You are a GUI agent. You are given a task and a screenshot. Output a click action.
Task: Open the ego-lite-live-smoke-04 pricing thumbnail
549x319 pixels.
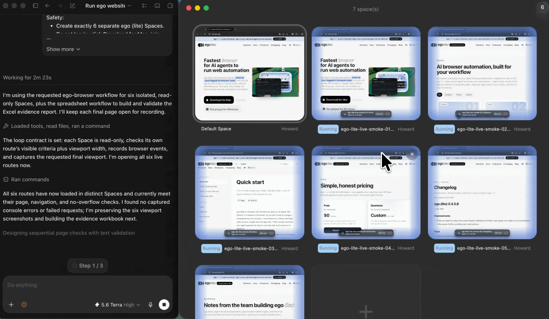point(366,193)
